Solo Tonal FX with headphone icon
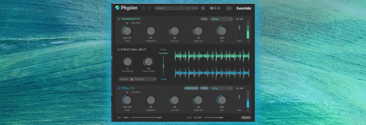The image size is (366, 125). click(x=248, y=110)
